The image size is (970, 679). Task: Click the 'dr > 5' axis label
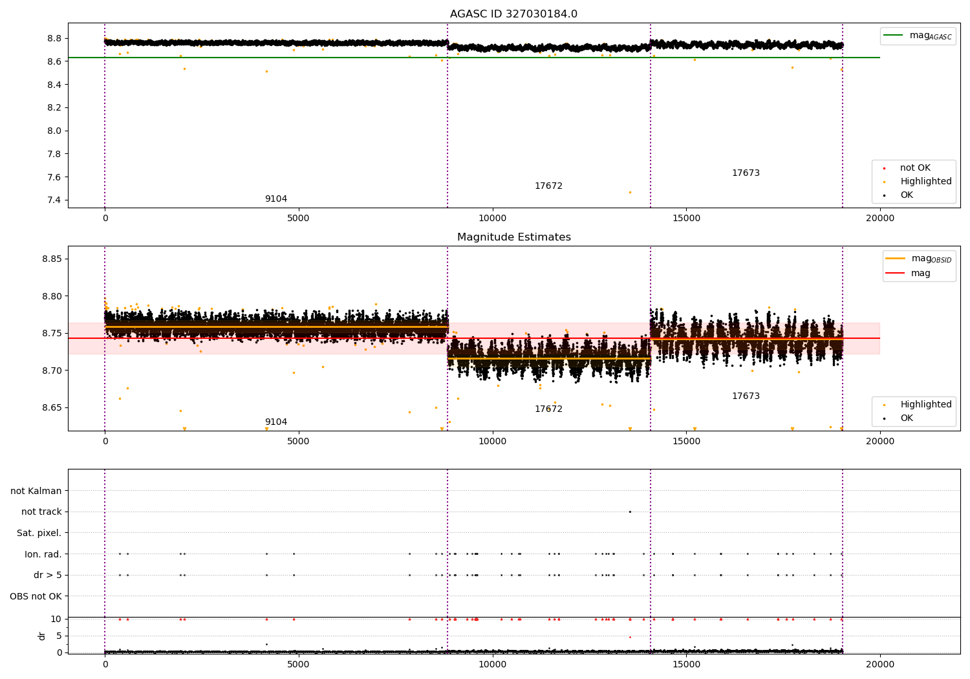48,575
